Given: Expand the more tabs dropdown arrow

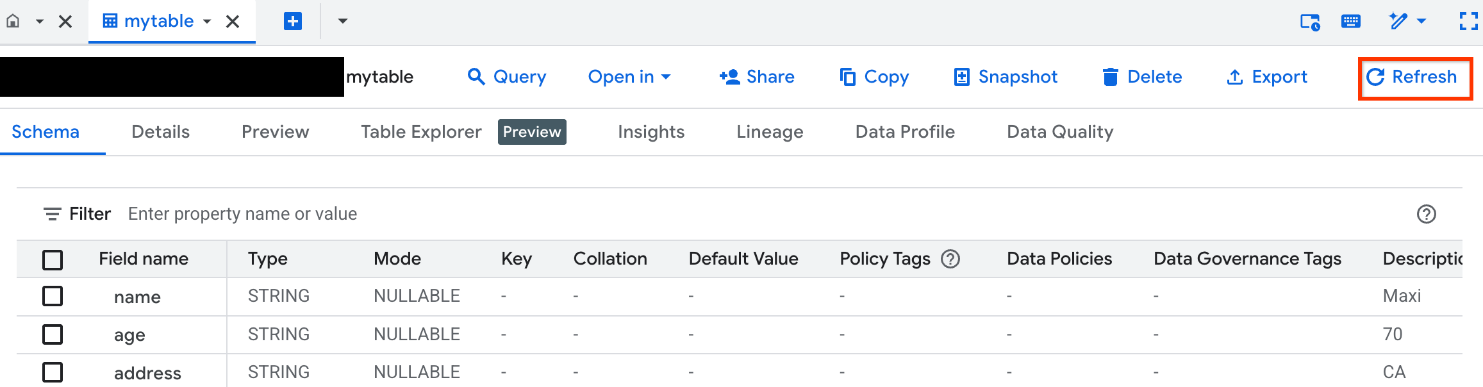Looking at the screenshot, I should [343, 21].
